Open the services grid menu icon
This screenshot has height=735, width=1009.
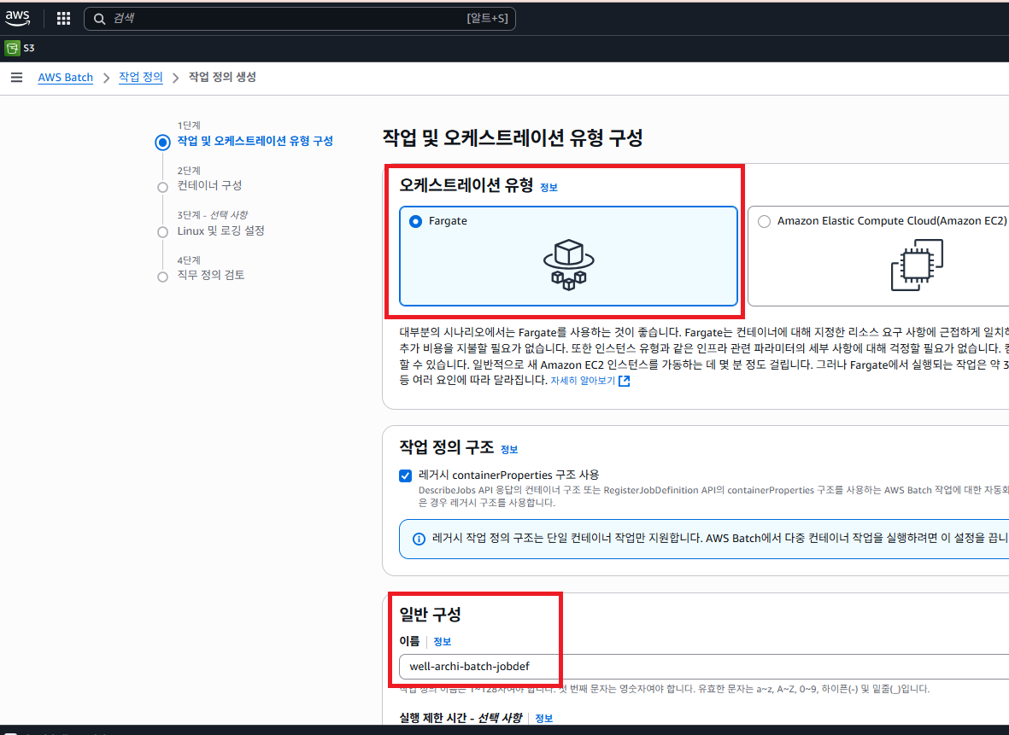point(63,19)
